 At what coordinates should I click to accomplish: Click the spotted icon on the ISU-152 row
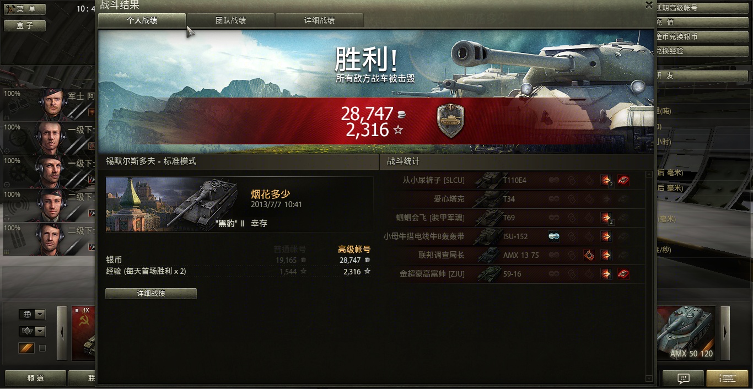(x=554, y=236)
